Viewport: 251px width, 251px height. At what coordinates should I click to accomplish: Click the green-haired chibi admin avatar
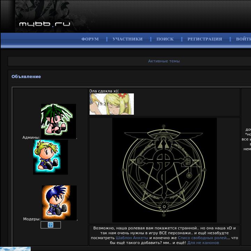coord(59,121)
